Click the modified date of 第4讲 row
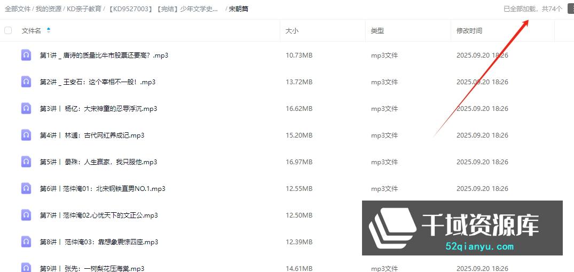 pyautogui.click(x=482, y=135)
